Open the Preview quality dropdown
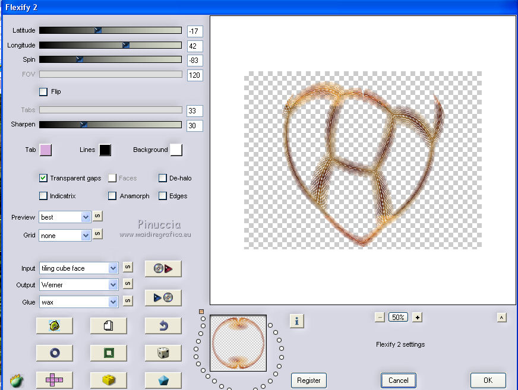Viewport: 518px width, 390px height. click(65, 217)
